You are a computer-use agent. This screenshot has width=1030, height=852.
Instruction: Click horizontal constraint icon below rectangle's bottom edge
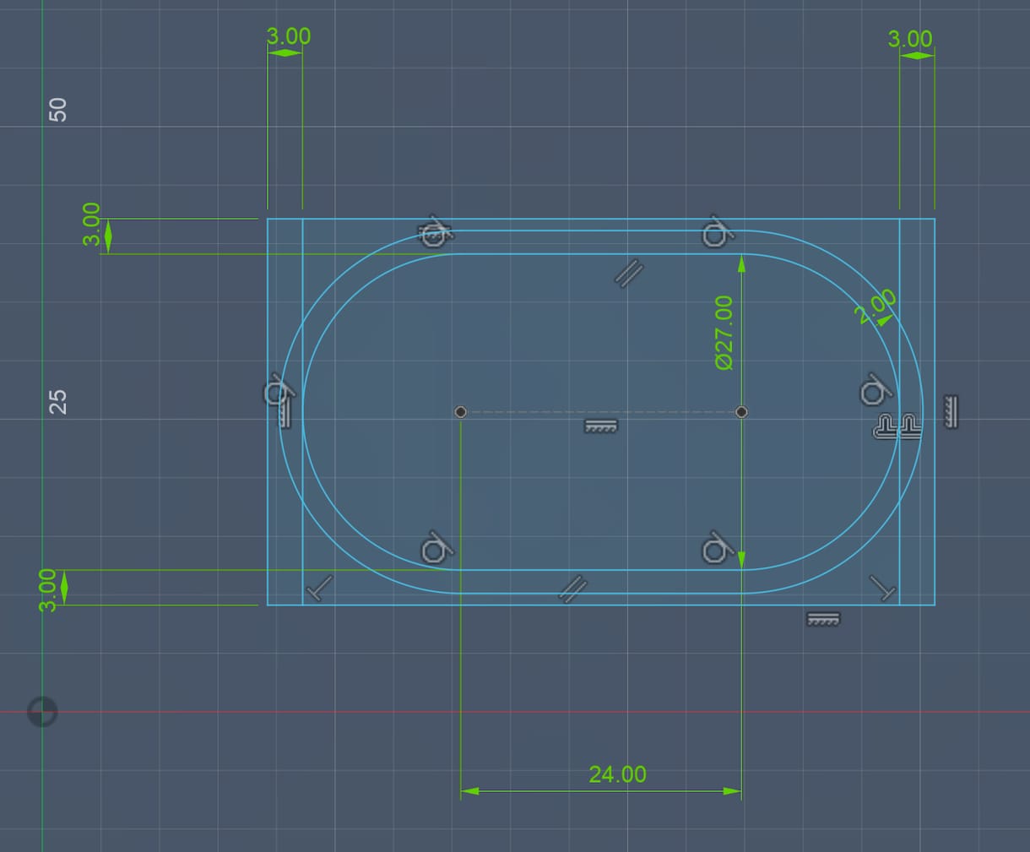tap(823, 619)
